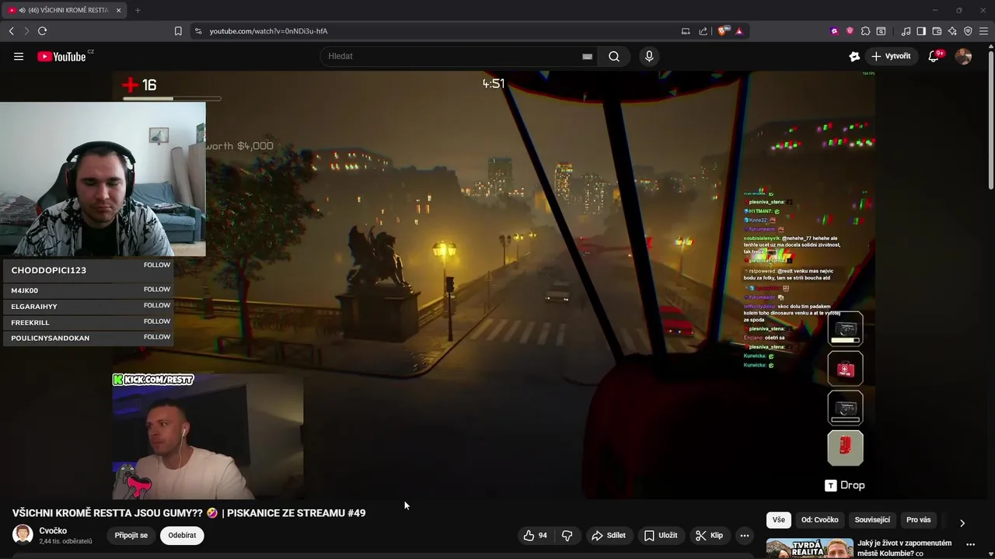Dislike the video with thumbs down
This screenshot has height=559, width=995.
tap(567, 535)
